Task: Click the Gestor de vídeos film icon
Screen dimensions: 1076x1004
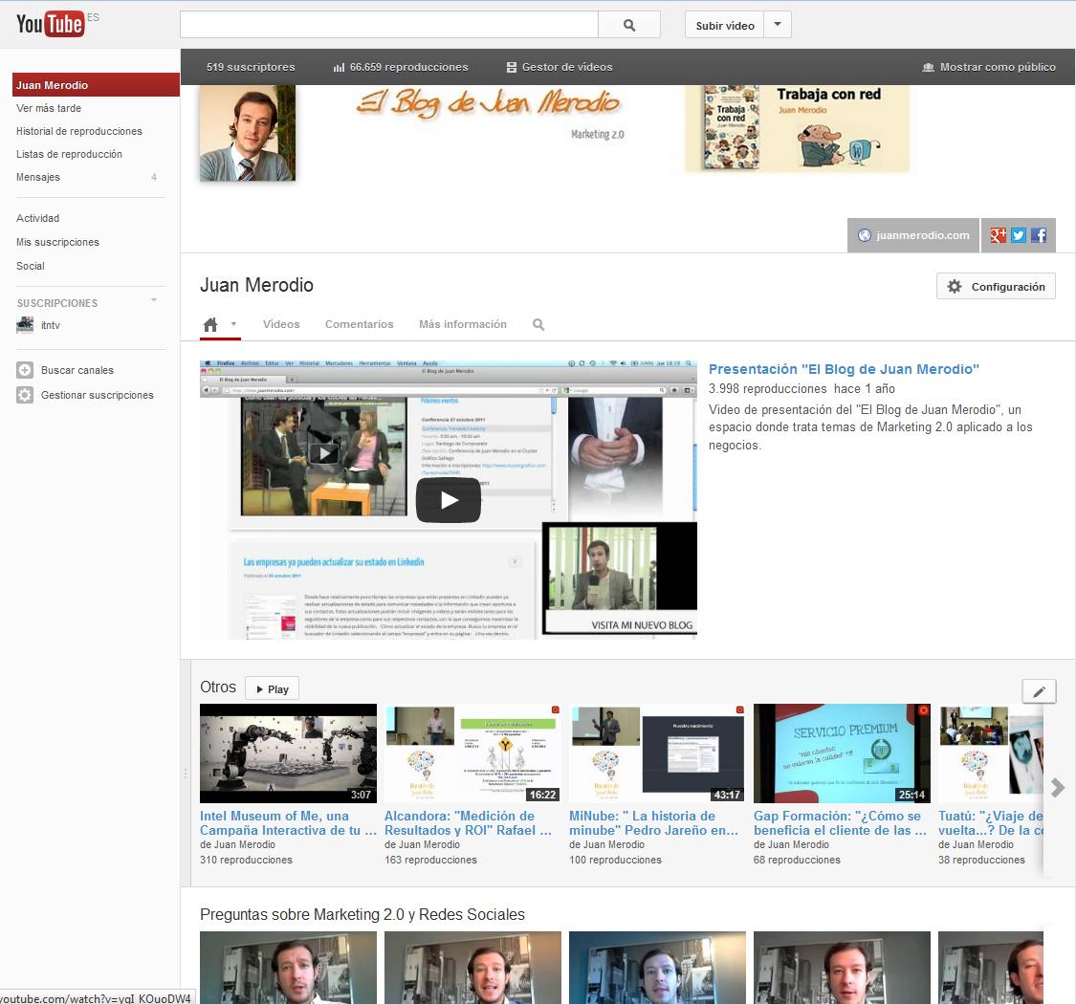Action: pos(512,67)
